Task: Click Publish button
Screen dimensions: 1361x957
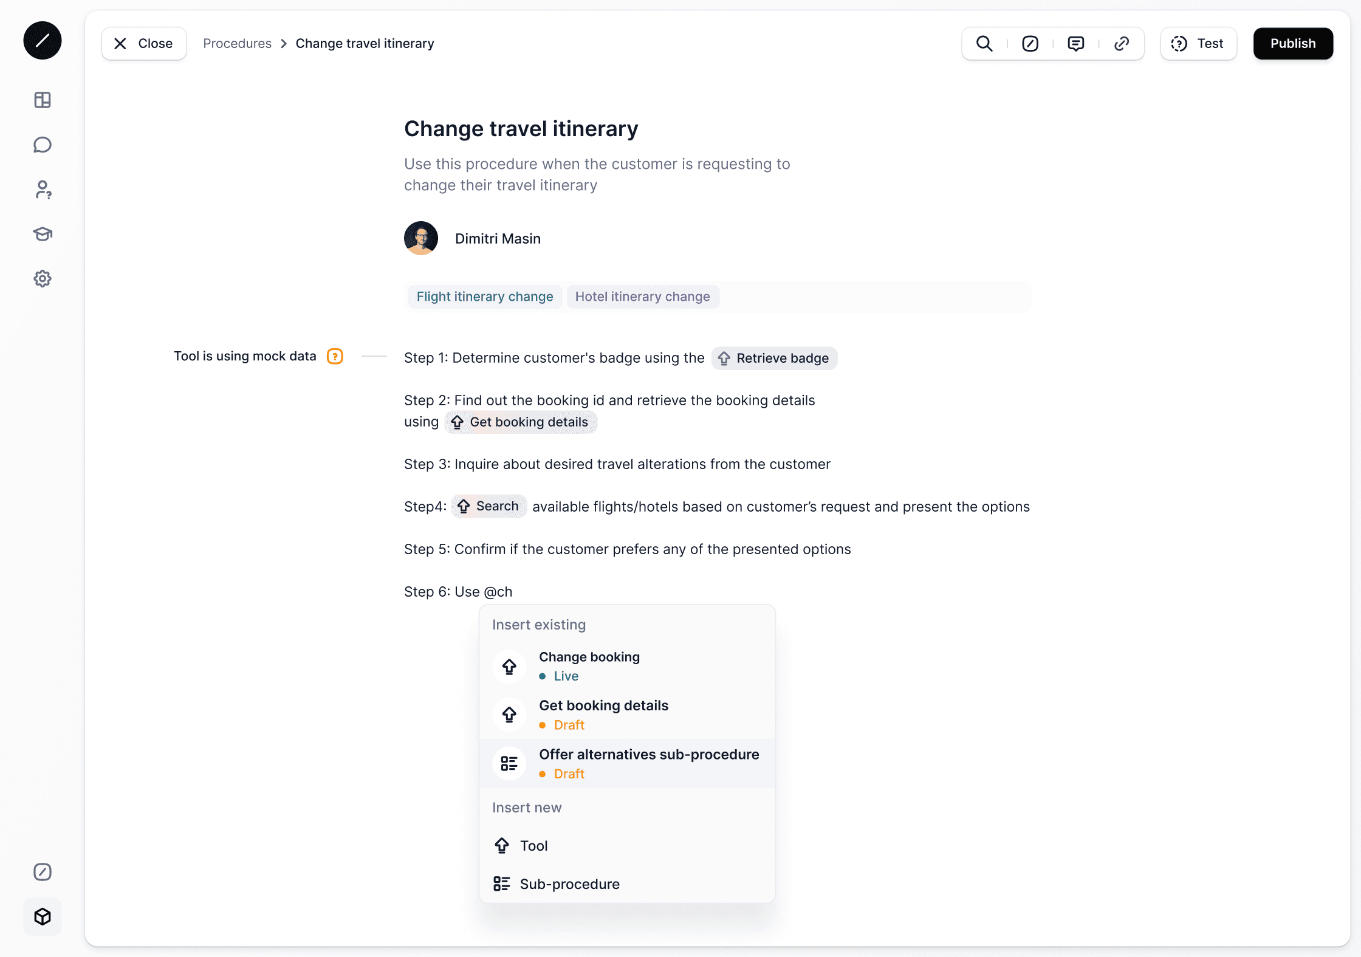Action: coord(1292,44)
